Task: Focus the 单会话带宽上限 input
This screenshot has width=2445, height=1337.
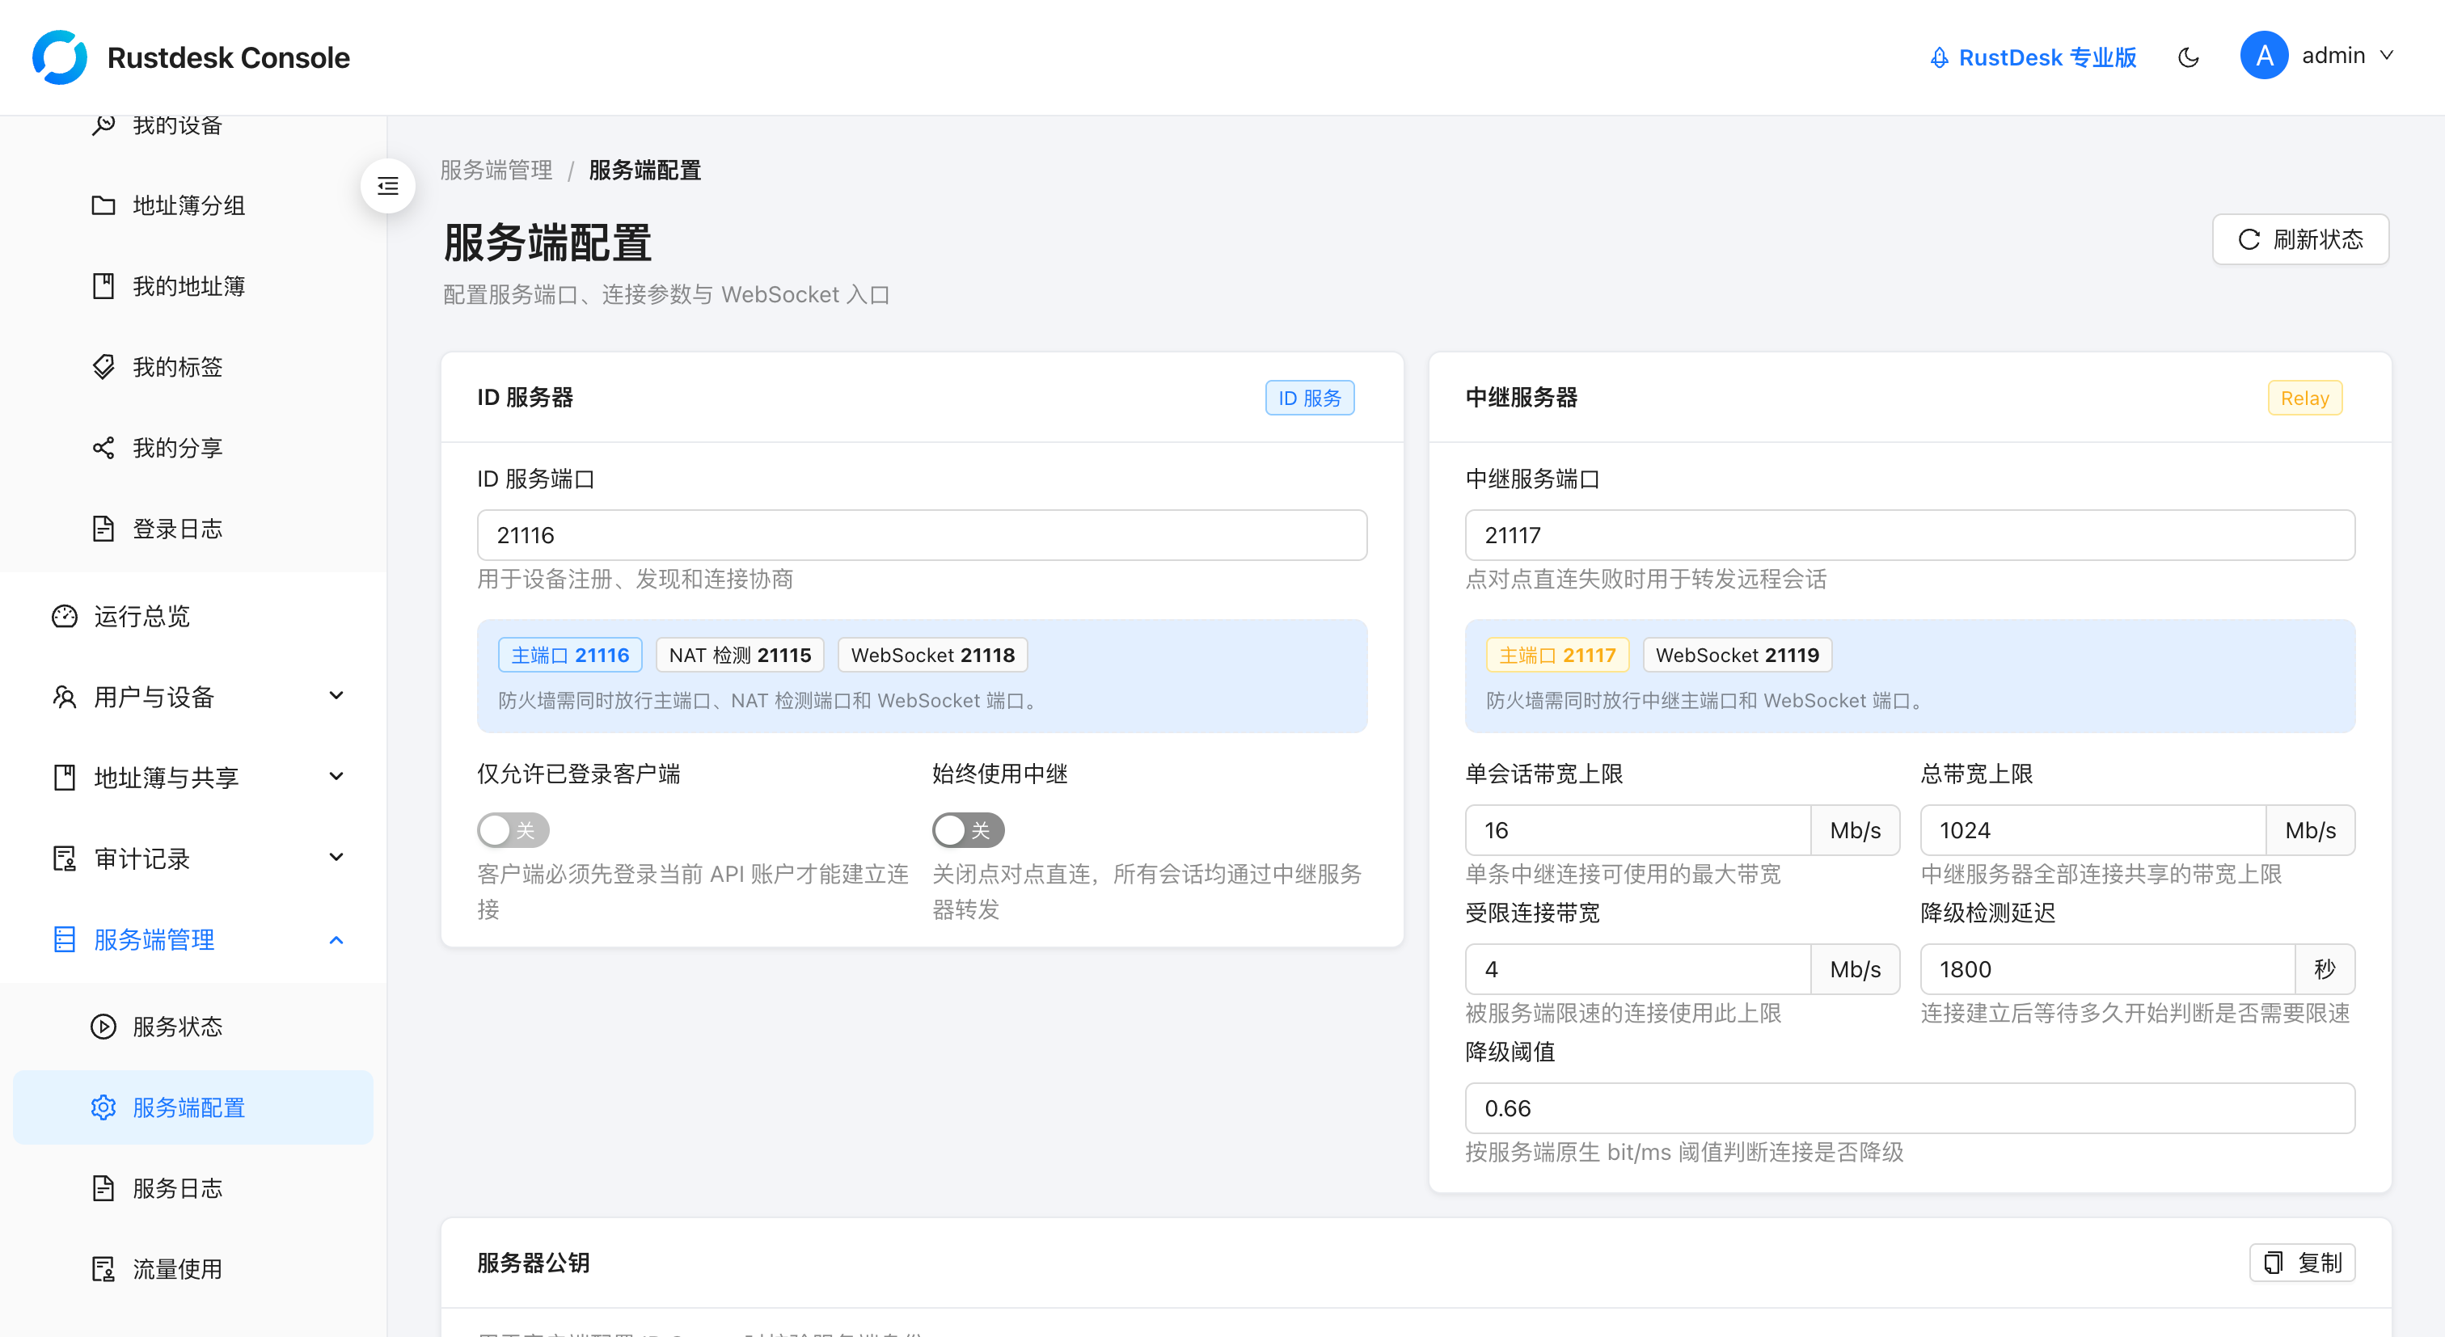Action: pos(1637,830)
